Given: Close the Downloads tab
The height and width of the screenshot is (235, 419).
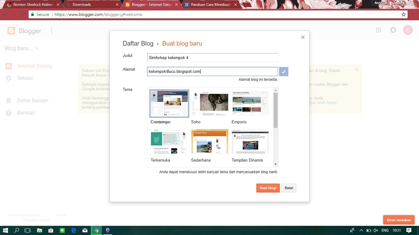Looking at the screenshot, I should 117,5.
